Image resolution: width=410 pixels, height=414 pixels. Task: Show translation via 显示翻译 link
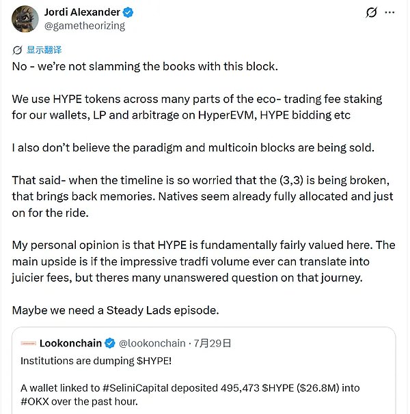click(x=44, y=50)
